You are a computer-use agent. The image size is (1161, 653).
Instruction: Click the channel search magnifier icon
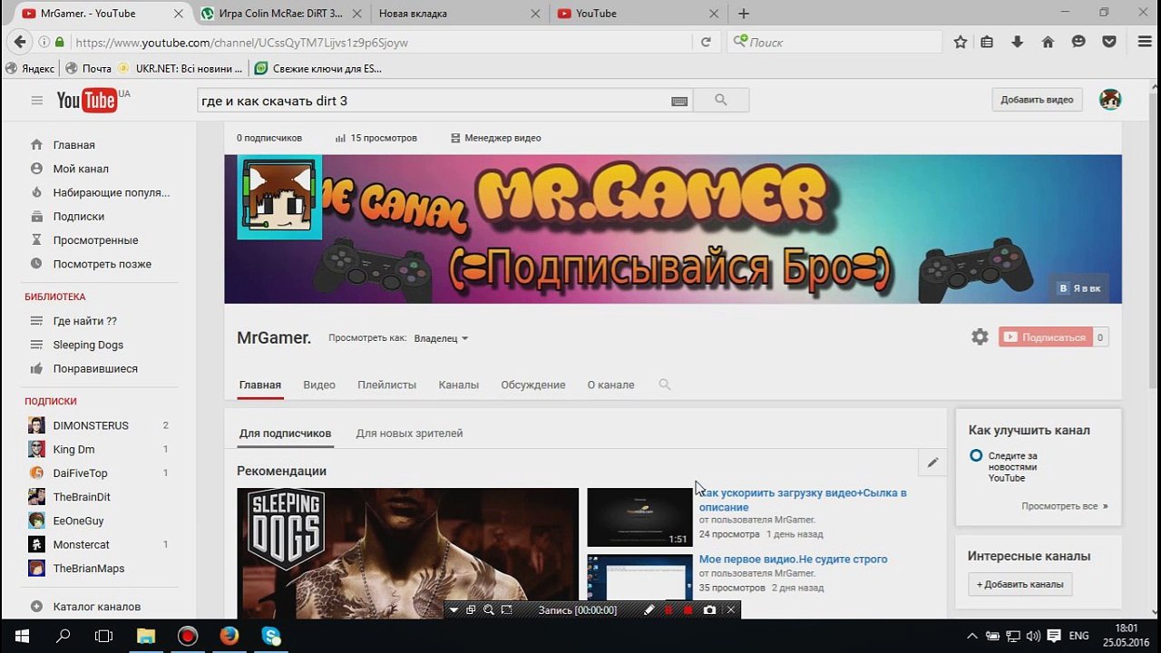click(665, 385)
